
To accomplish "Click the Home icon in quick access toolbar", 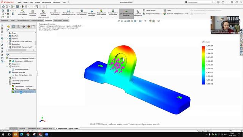I will point(3,6).
